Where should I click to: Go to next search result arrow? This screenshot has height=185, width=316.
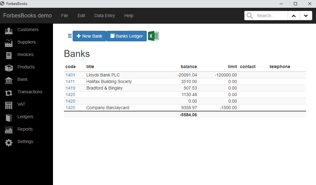coord(306,16)
